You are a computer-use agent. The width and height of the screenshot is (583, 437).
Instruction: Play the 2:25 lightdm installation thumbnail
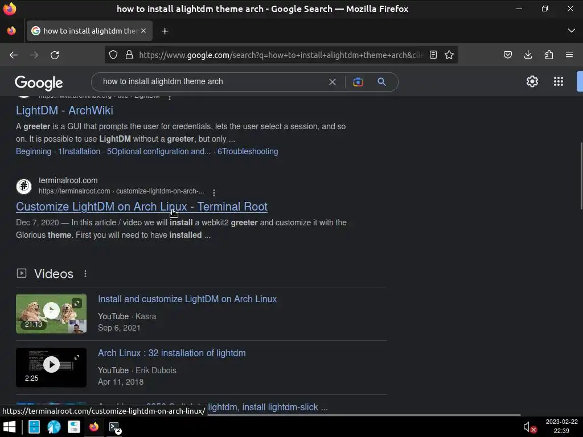point(51,368)
